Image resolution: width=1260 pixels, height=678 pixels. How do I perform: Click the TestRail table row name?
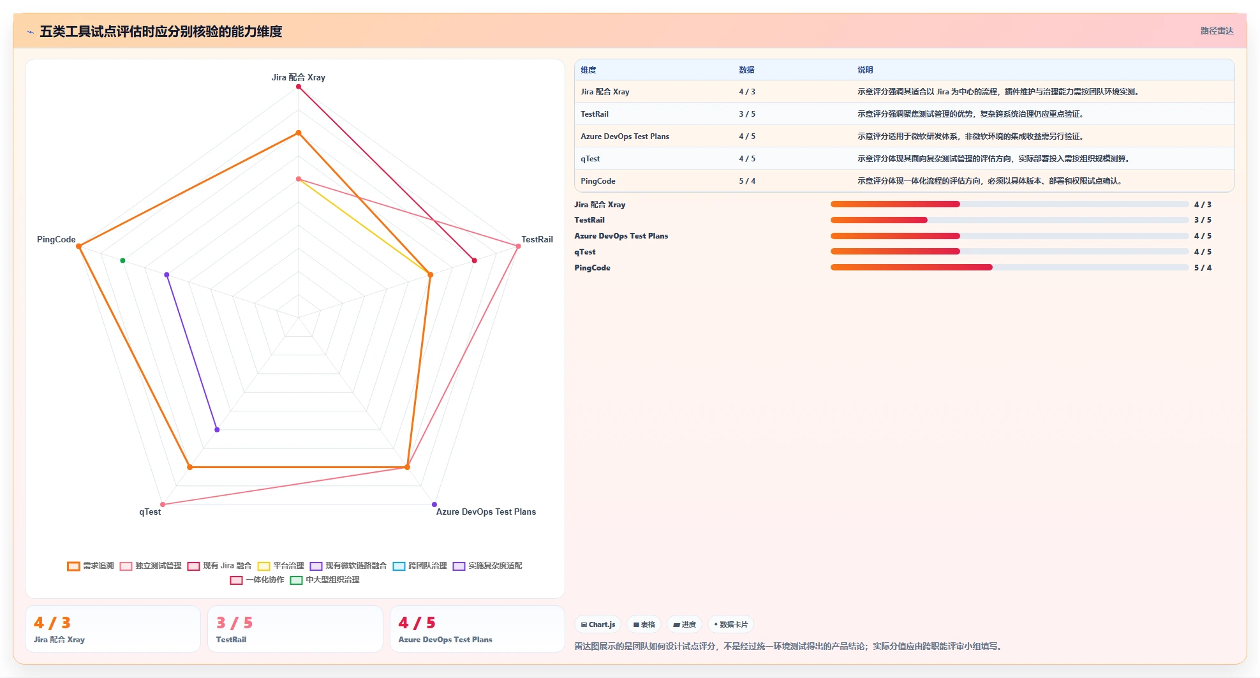pyautogui.click(x=595, y=114)
